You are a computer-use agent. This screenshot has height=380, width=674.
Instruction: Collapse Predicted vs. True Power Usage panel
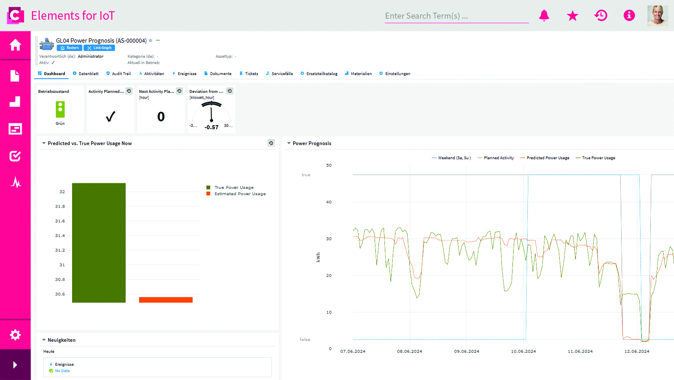pos(44,144)
